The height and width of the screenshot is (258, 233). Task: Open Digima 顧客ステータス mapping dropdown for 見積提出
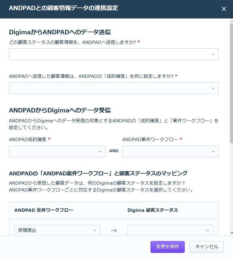point(170,230)
